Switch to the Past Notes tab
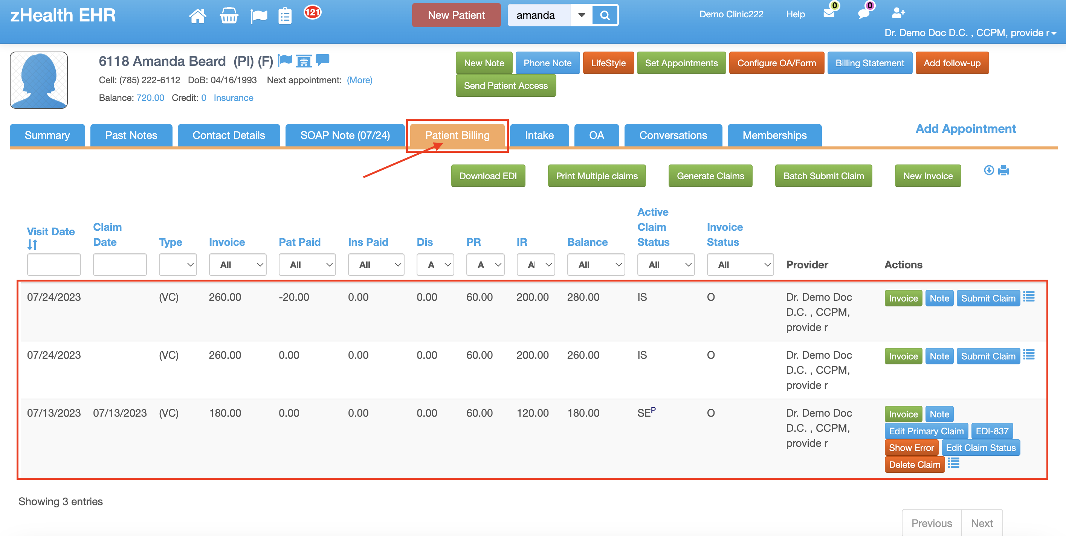The height and width of the screenshot is (536, 1066). [131, 135]
